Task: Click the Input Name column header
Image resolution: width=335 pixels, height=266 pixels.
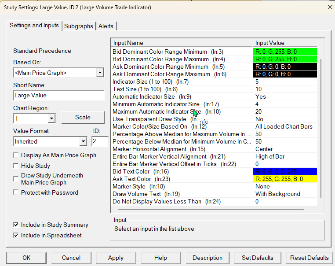Action: (x=182, y=43)
